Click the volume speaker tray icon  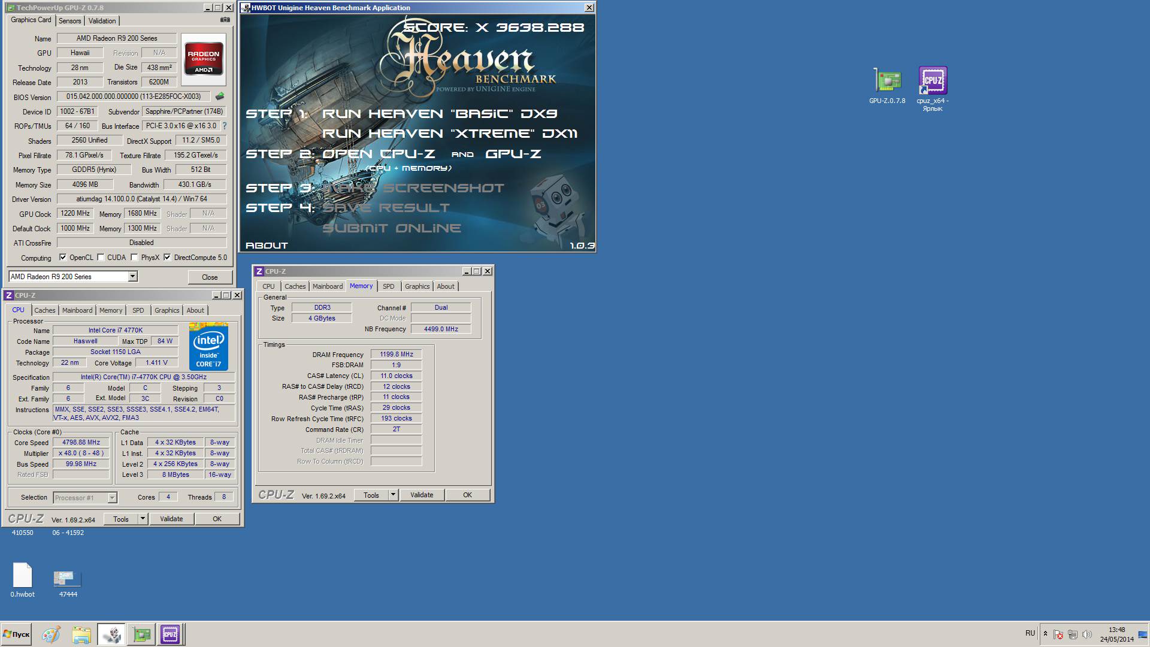(x=1087, y=634)
